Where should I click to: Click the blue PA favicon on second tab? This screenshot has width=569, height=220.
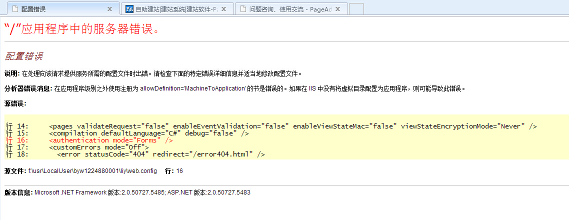[x=129, y=9]
